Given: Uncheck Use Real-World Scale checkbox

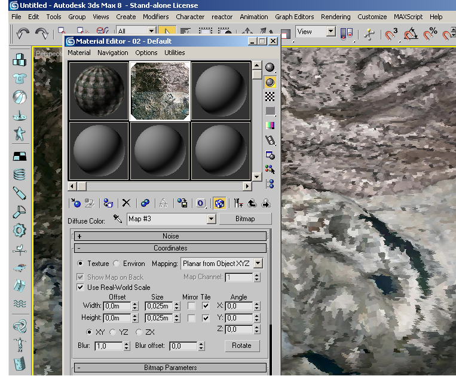Looking at the screenshot, I should [x=81, y=288].
